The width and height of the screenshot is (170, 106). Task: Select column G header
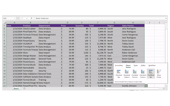115,23
